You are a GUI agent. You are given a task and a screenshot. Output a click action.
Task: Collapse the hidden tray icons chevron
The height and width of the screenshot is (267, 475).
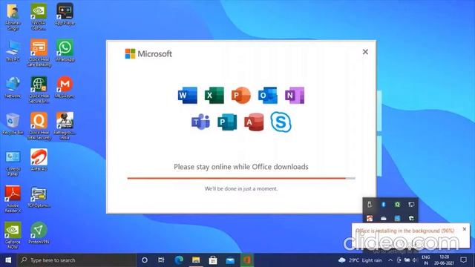390,260
